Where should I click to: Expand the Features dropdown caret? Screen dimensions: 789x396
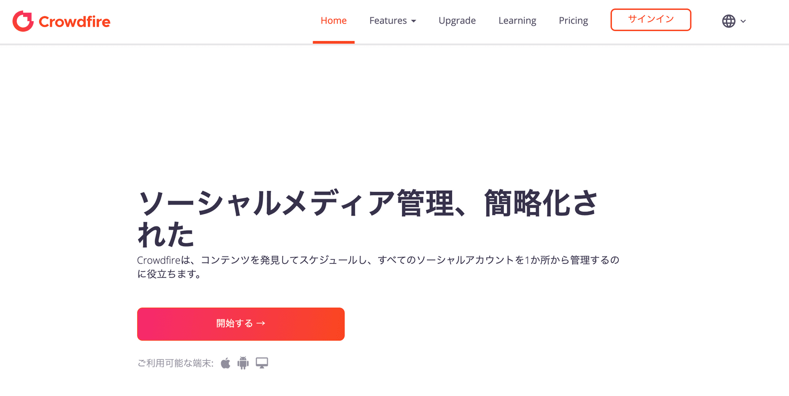point(413,21)
